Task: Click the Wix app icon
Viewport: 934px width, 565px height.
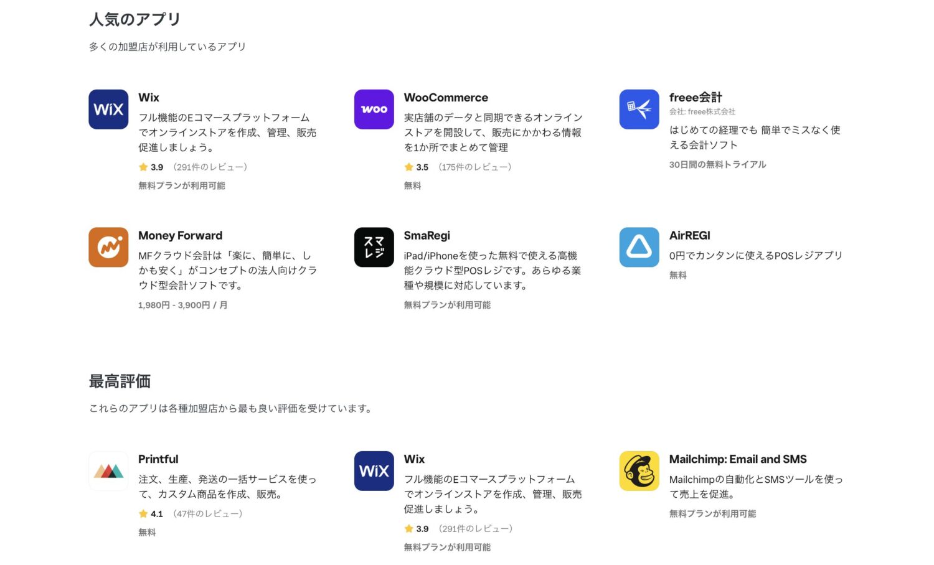Action: (108, 109)
